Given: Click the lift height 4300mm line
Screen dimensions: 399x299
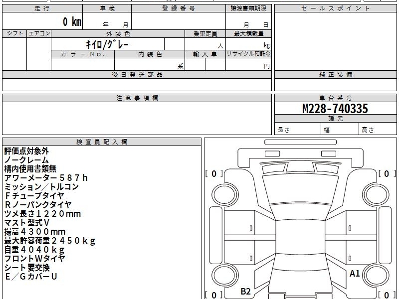Looking at the screenshot, I should pos(35,232).
